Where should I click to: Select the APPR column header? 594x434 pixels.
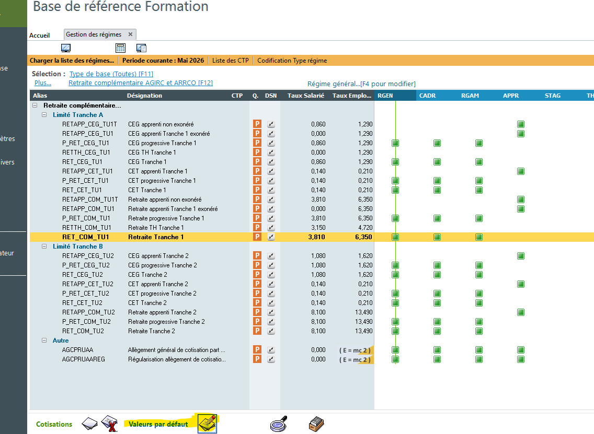(520, 96)
